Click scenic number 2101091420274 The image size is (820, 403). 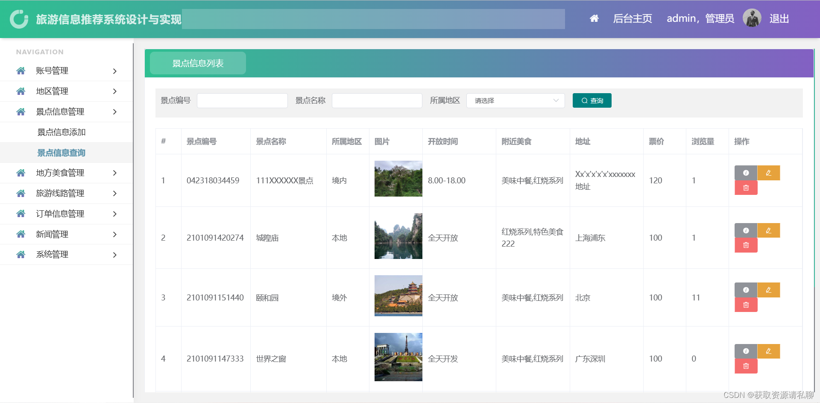coord(215,238)
